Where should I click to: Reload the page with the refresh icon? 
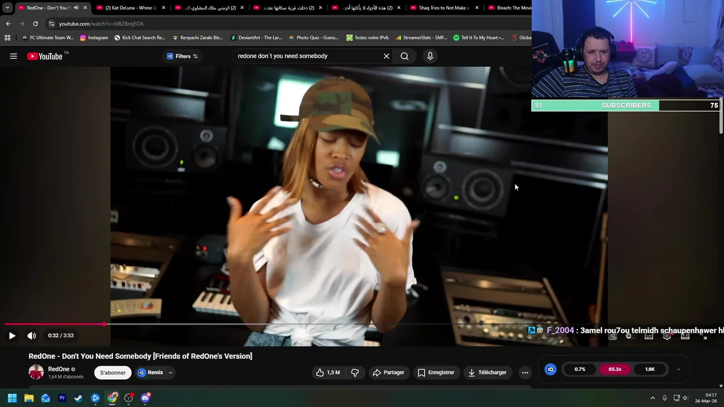coord(35,24)
